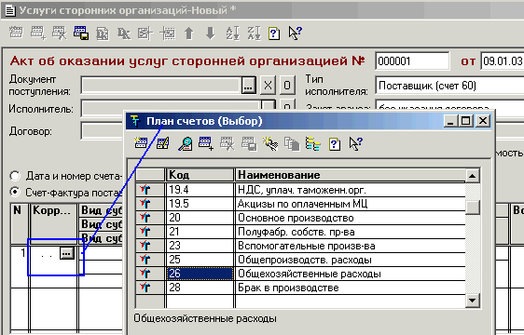Click edit account pencil icon in План счетов
The width and height of the screenshot is (524, 335).
(x=163, y=144)
